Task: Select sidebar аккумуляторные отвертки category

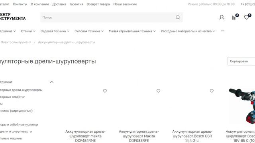Action: [12, 97]
